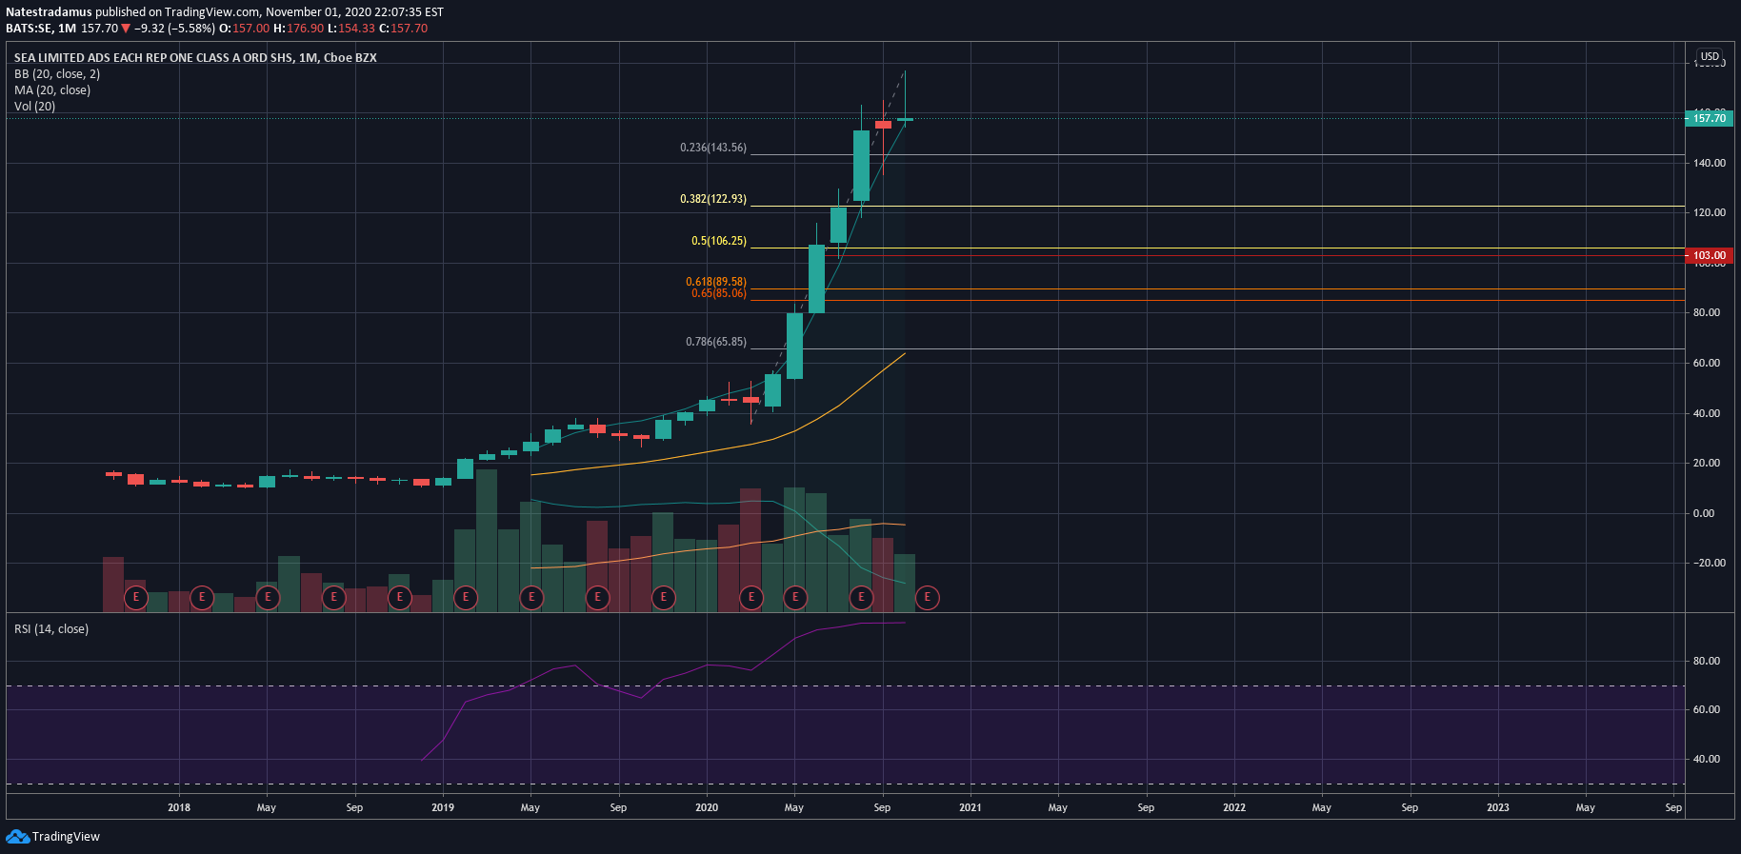
Task: Open the USD currency selector on price axis
Action: 1711,56
